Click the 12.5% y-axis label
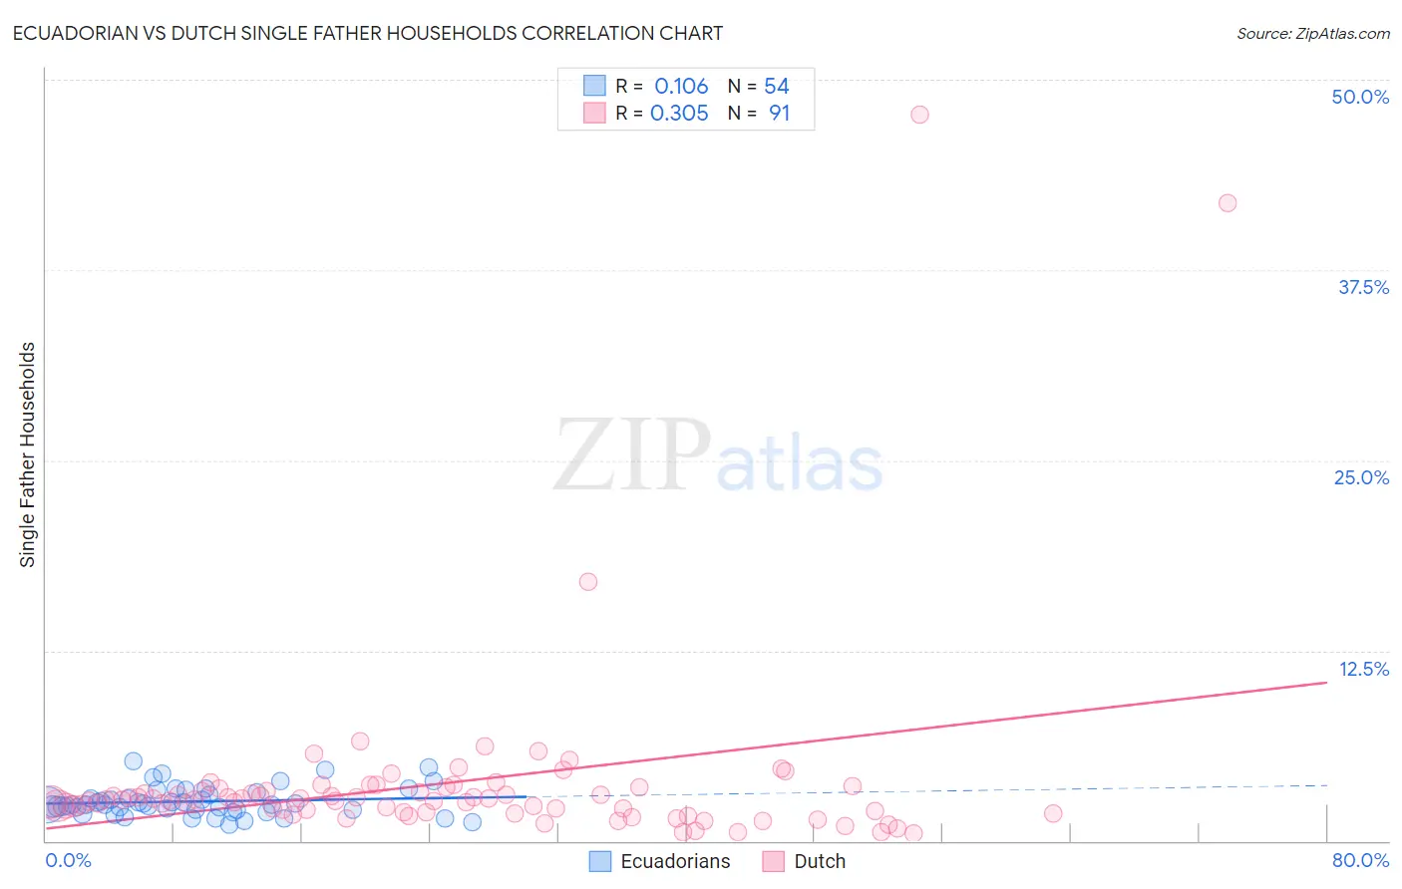1402x889 pixels. [x=1363, y=669]
